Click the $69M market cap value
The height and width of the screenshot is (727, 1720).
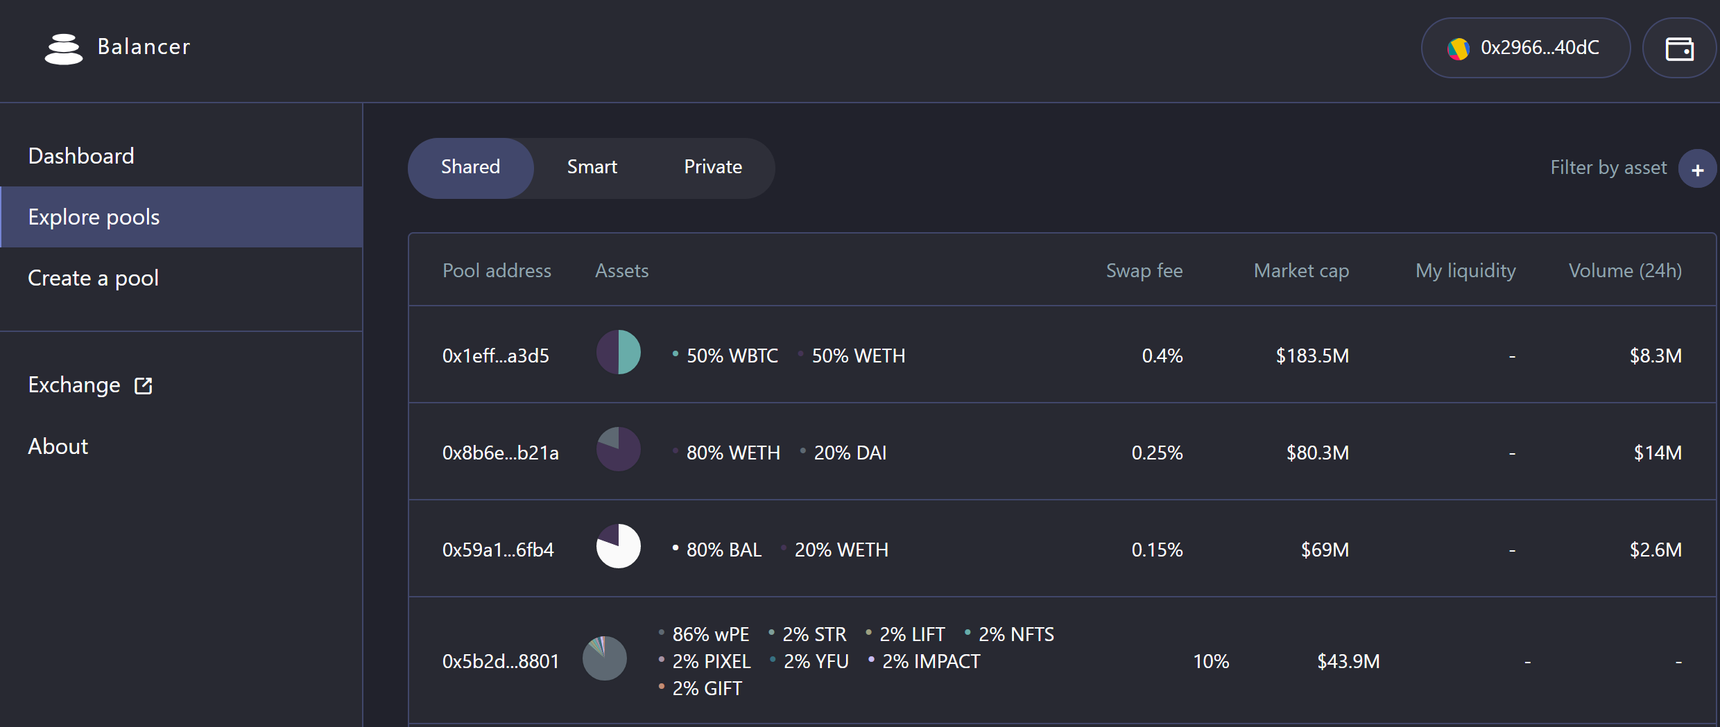coord(1325,550)
